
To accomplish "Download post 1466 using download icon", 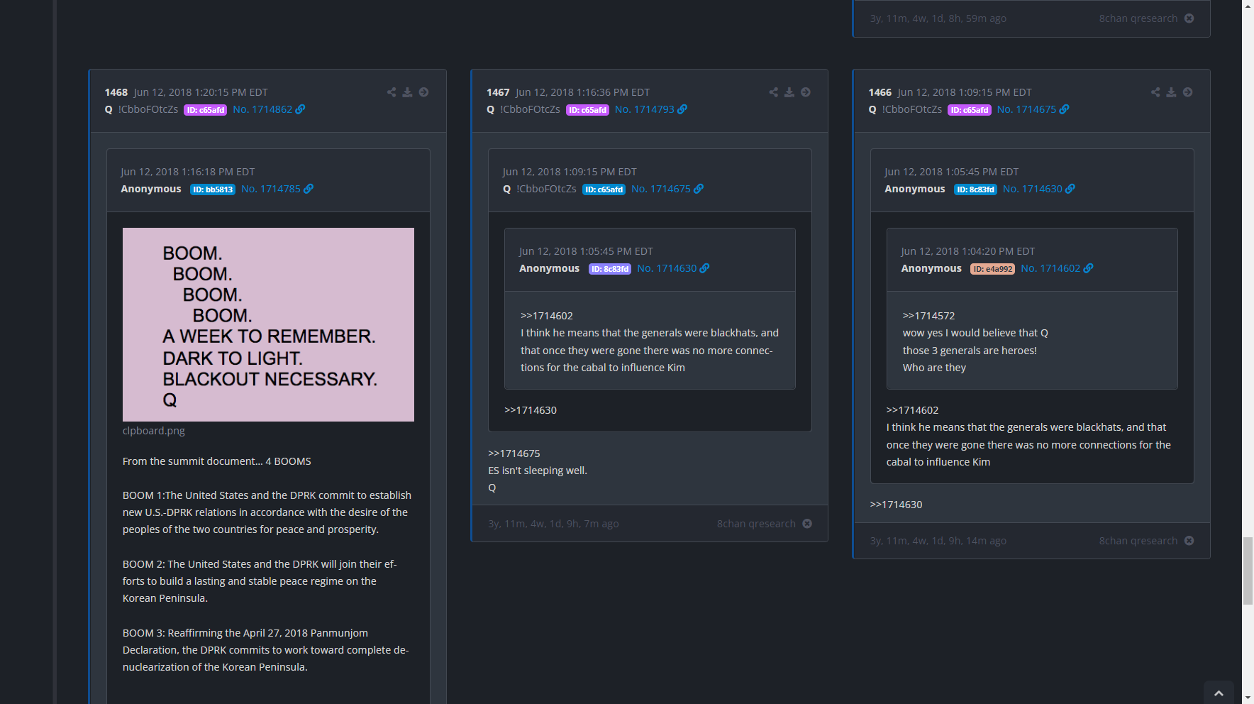I will coord(1171,92).
